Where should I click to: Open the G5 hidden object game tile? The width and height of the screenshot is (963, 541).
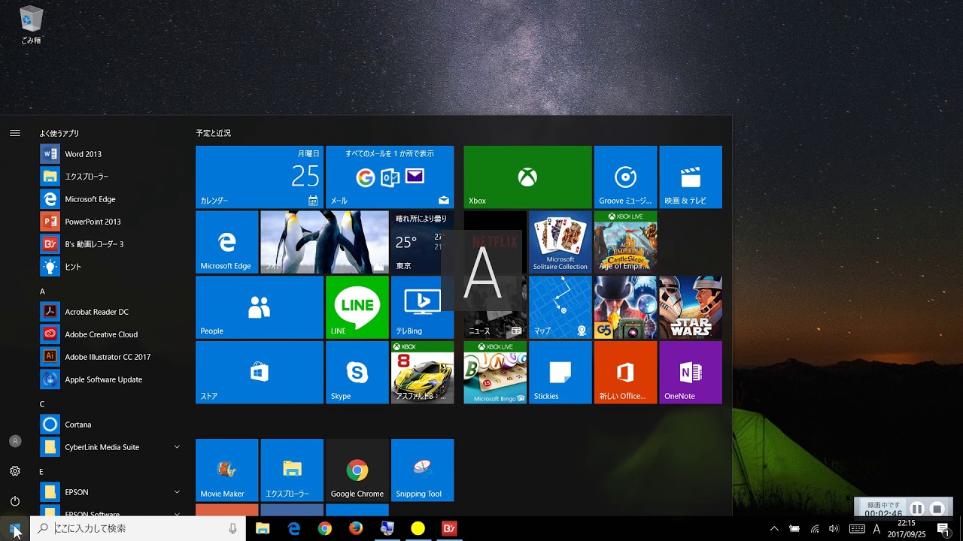click(625, 307)
